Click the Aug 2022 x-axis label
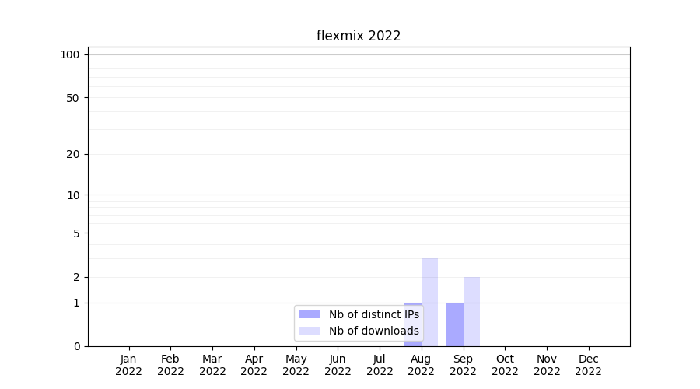Screen dimensions: 700x389 point(422,365)
